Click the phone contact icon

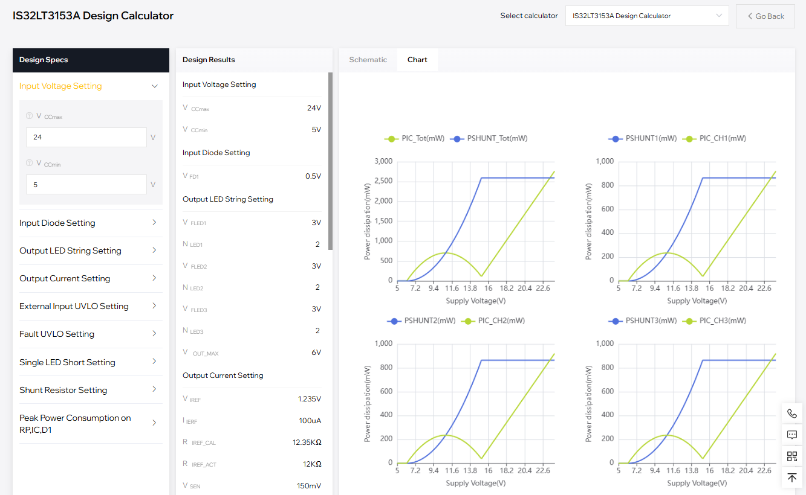792,414
